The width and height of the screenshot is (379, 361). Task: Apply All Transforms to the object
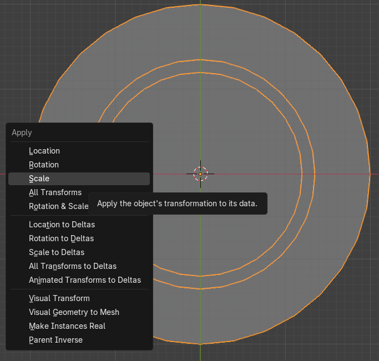(55, 192)
